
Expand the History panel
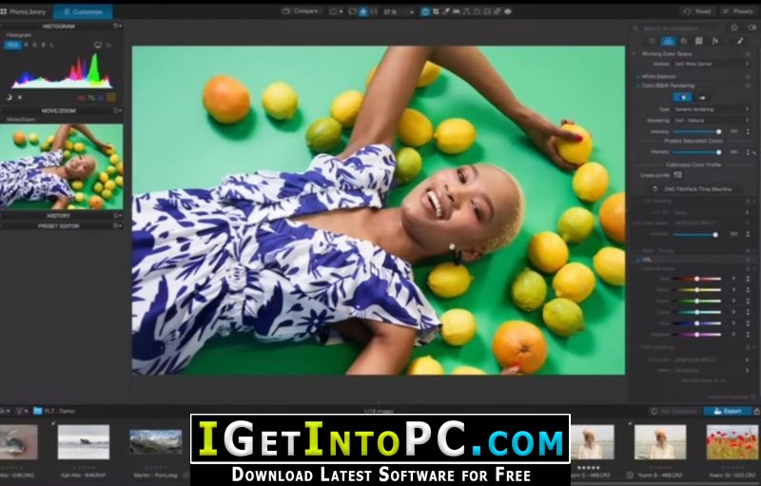click(x=58, y=215)
